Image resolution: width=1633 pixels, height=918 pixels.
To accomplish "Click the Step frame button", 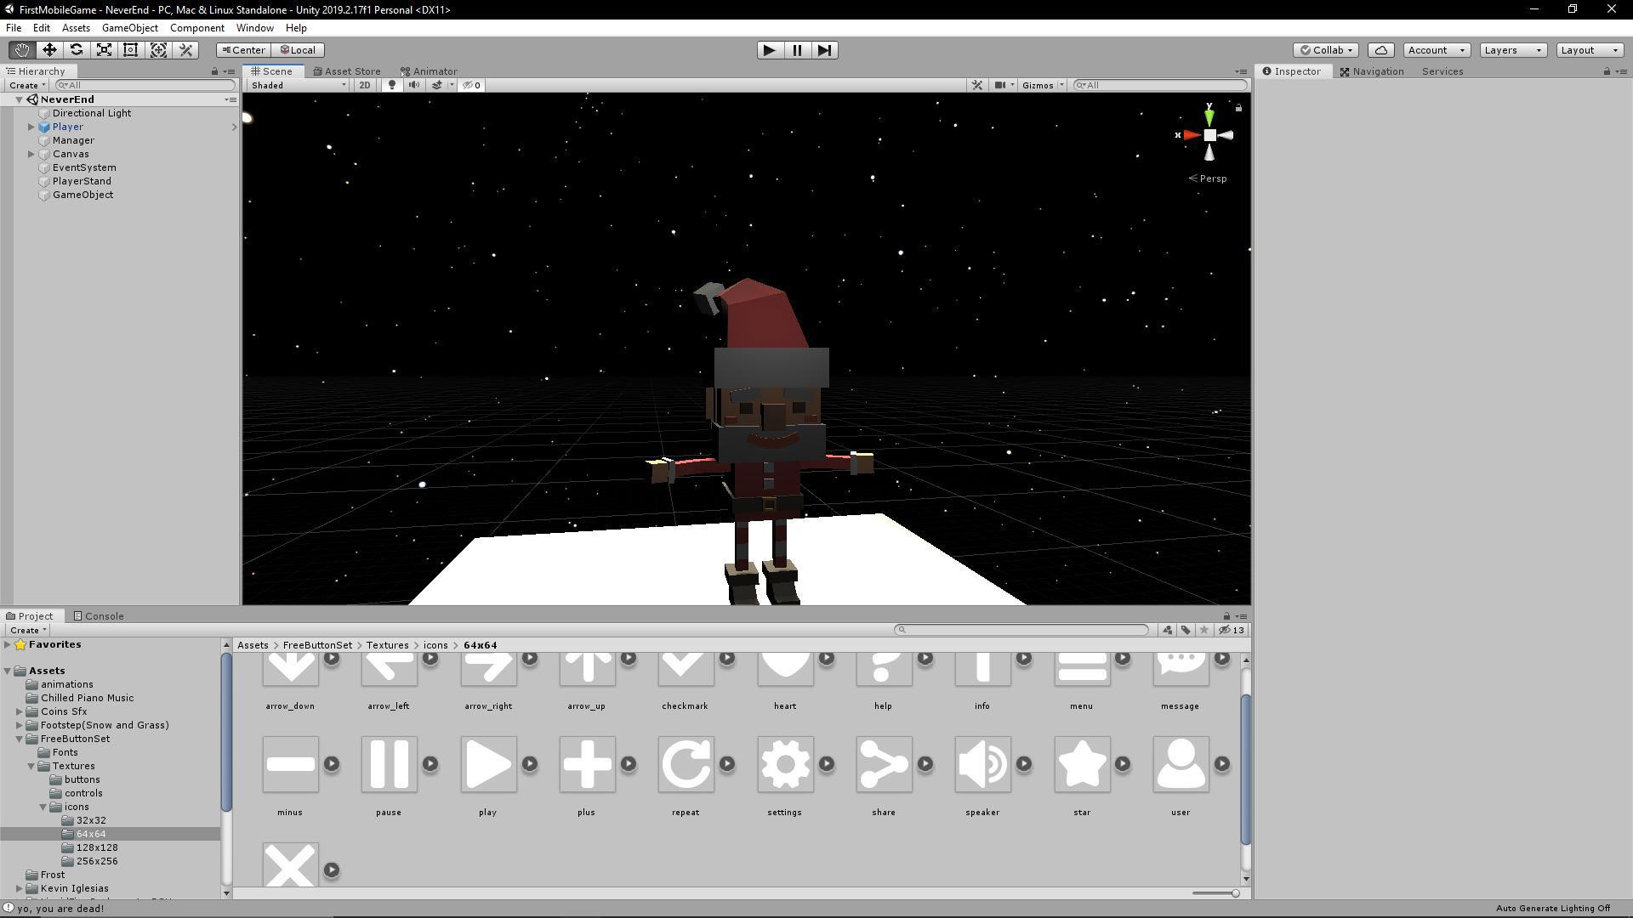I will tap(824, 50).
